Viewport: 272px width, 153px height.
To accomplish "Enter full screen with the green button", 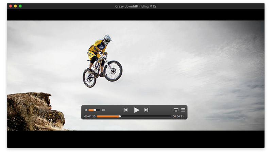I will [20, 6].
